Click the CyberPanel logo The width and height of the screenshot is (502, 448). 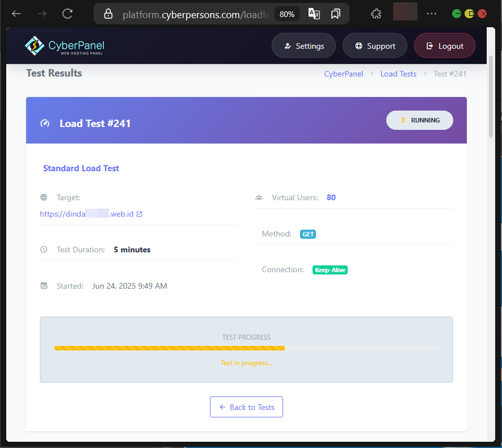(x=65, y=46)
